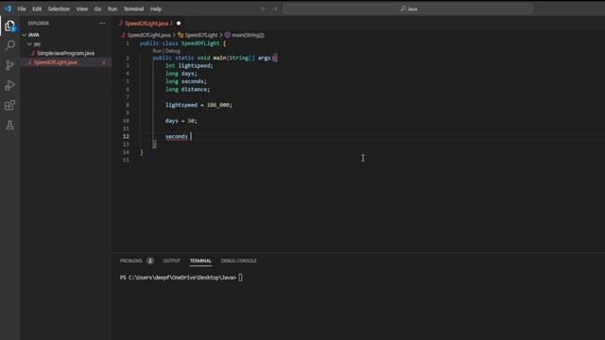Click 'lightspeed = 186_000;' code line

tap(199, 105)
